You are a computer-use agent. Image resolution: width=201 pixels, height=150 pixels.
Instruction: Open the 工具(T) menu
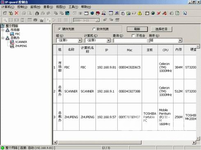point(73,7)
